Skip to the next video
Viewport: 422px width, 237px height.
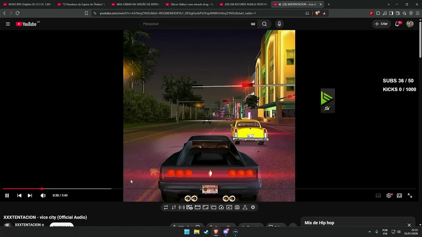30,196
